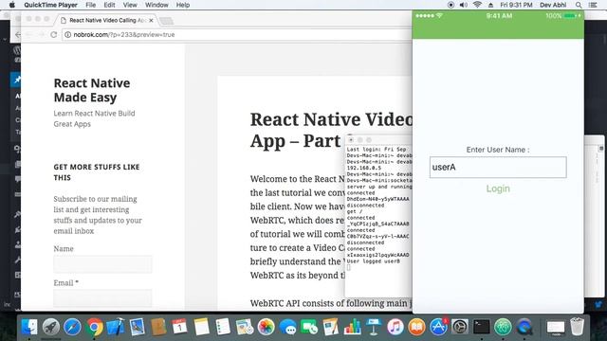Click the screen recording stop indicator in menu bar
This screenshot has width=607, height=341.
pos(451,5)
